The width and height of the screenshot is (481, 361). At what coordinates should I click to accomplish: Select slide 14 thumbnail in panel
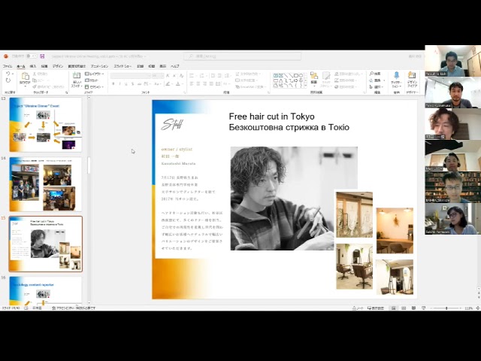point(46,184)
